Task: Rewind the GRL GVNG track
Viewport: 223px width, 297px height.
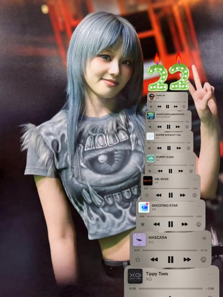Action: point(159,195)
